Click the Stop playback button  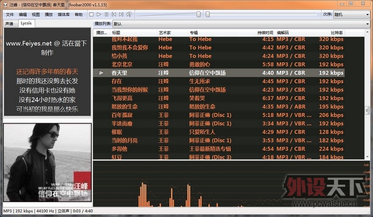pos(91,14)
